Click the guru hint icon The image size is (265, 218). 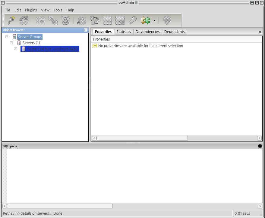(167, 20)
